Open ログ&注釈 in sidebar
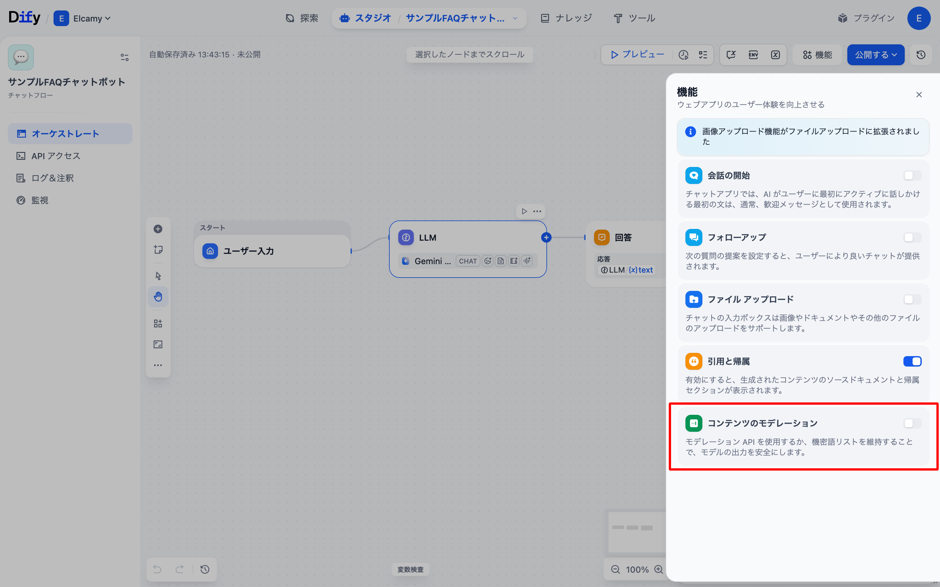Image resolution: width=940 pixels, height=587 pixels. tap(53, 178)
